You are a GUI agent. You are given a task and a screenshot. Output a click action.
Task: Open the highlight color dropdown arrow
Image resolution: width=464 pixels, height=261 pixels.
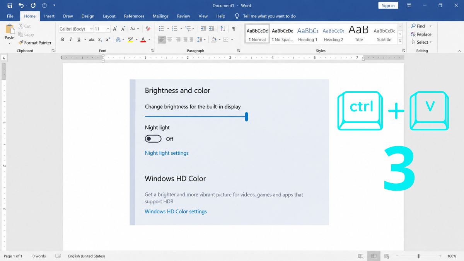tap(136, 39)
